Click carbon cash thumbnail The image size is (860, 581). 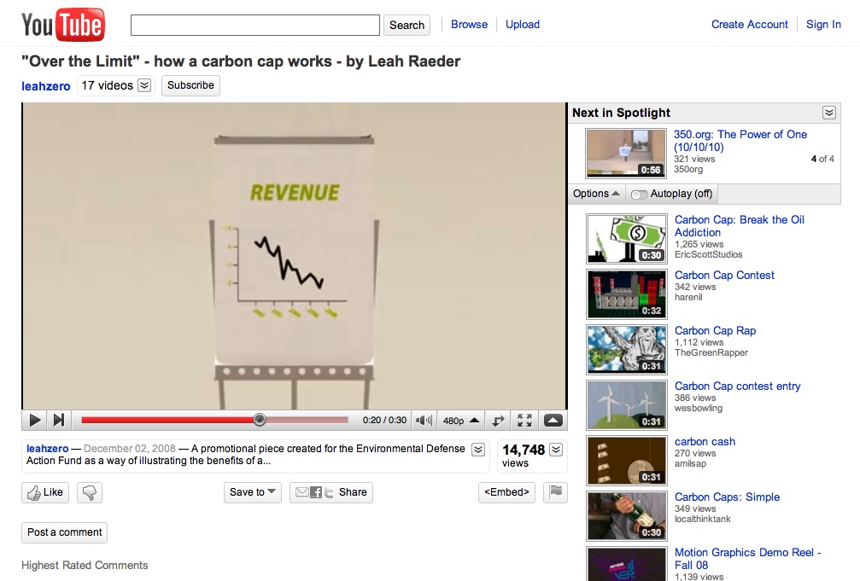627,461
